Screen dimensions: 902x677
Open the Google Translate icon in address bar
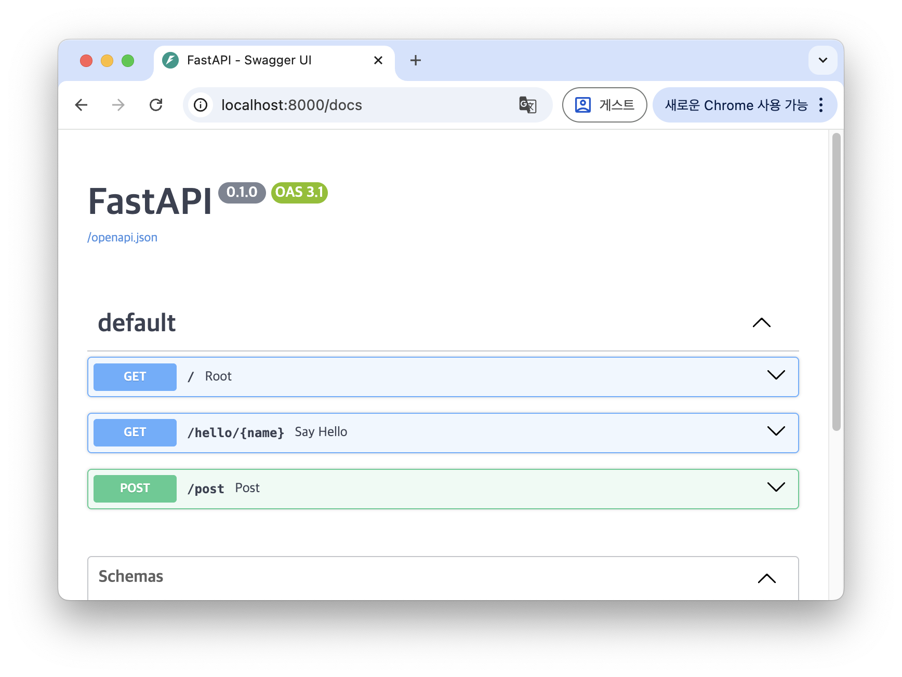pos(528,105)
